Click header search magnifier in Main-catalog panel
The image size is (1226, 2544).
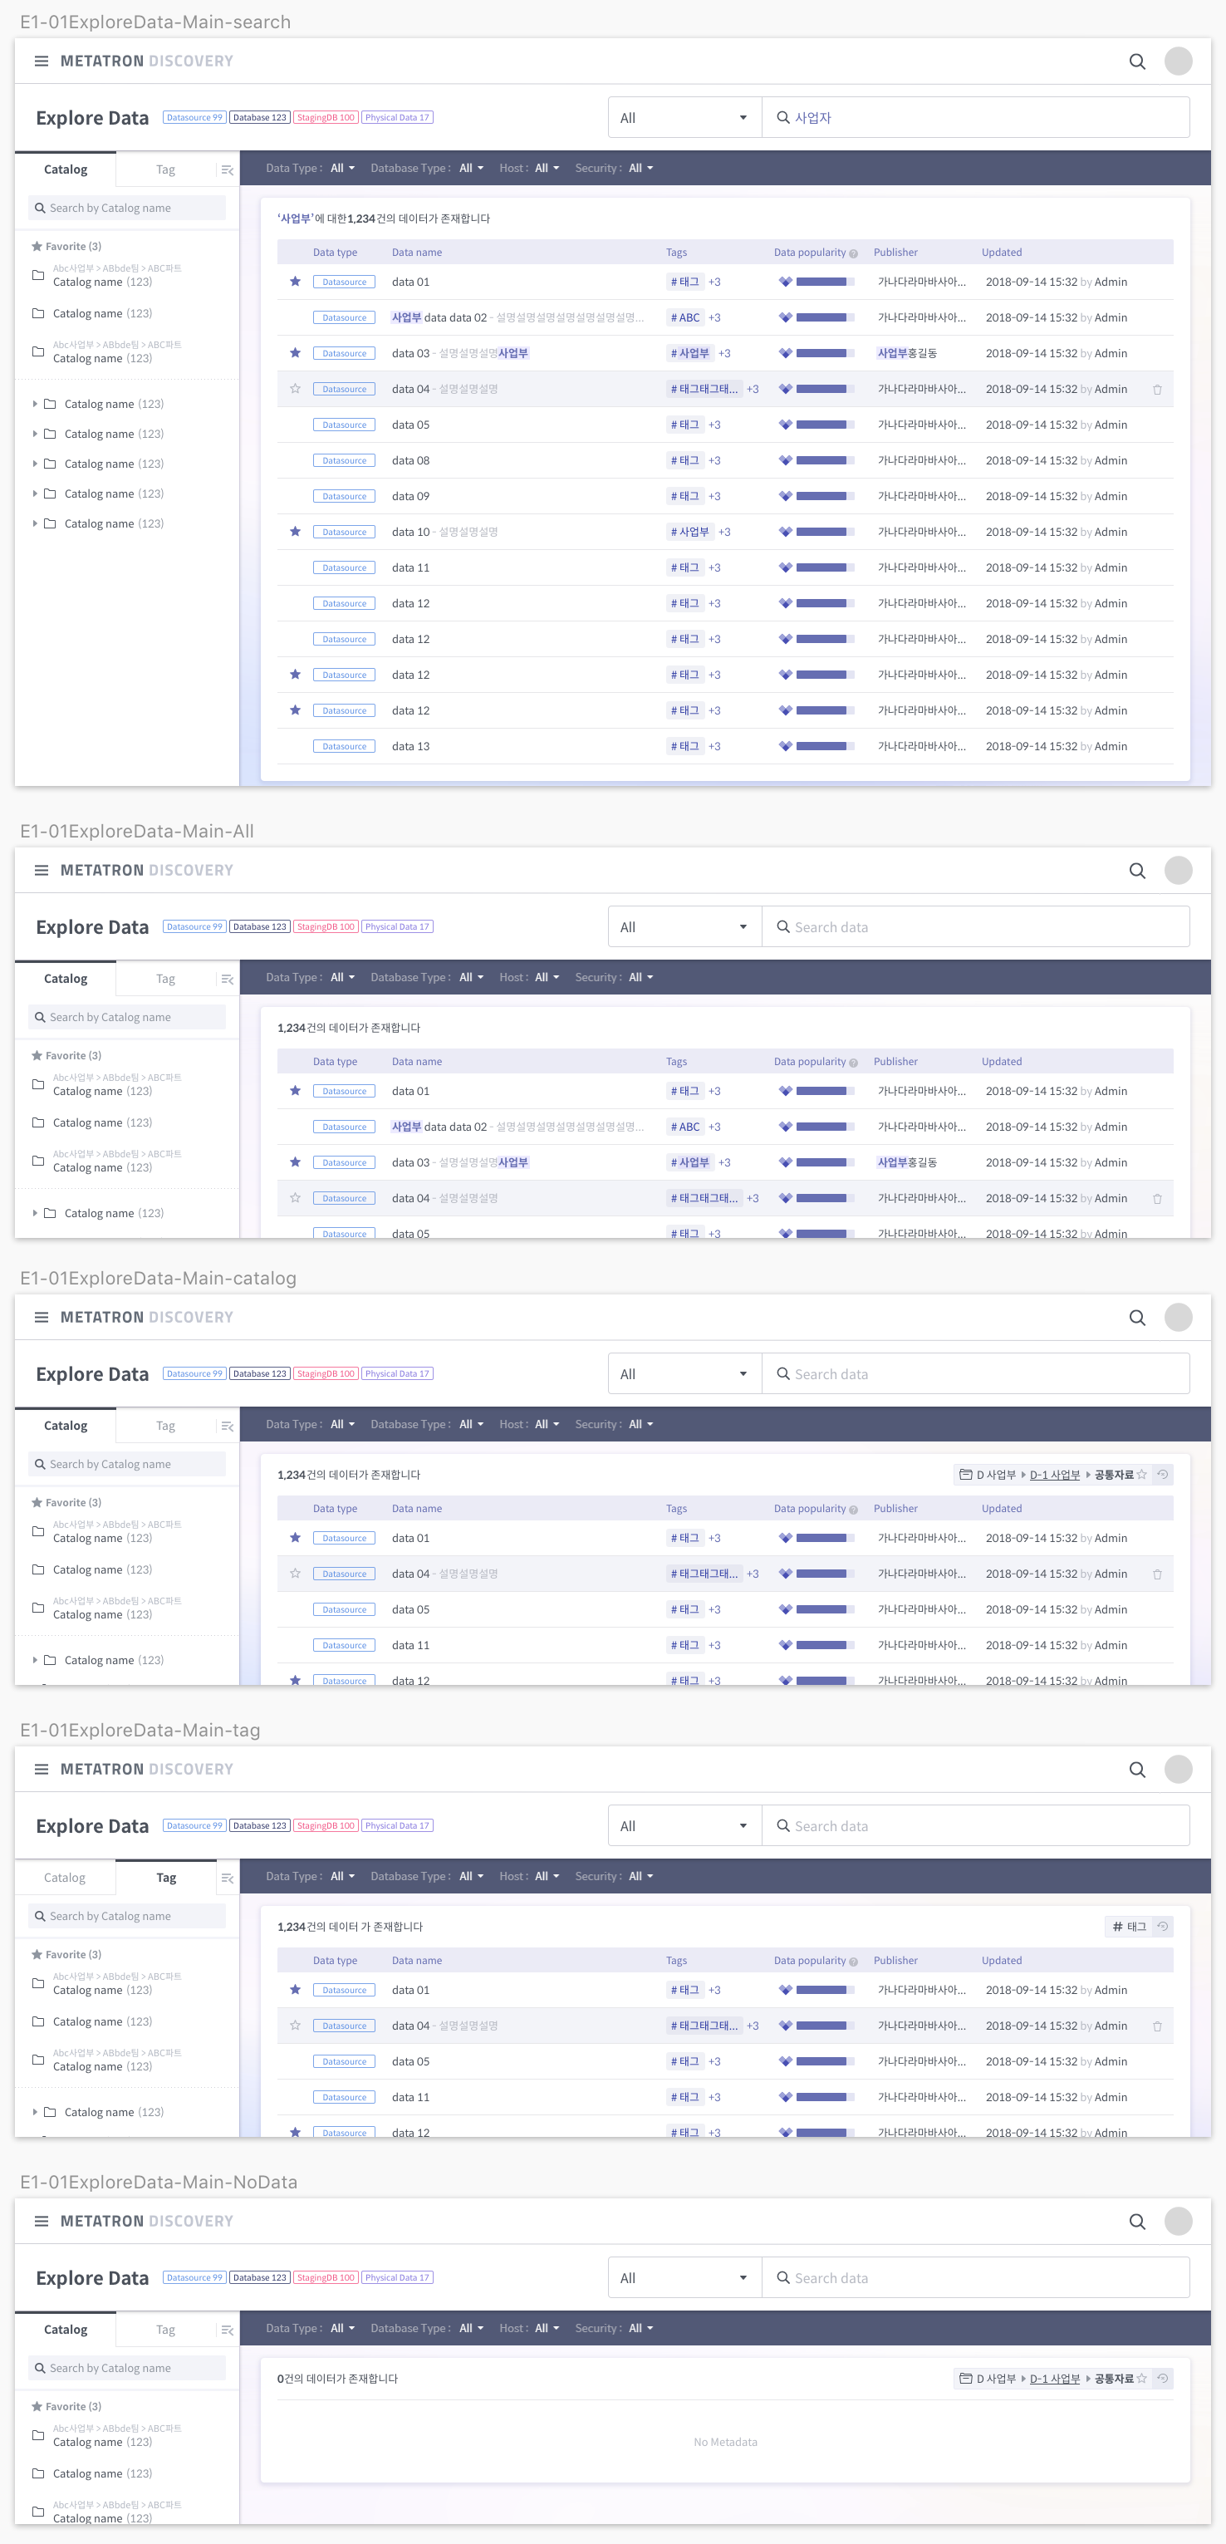pos(1137,1318)
